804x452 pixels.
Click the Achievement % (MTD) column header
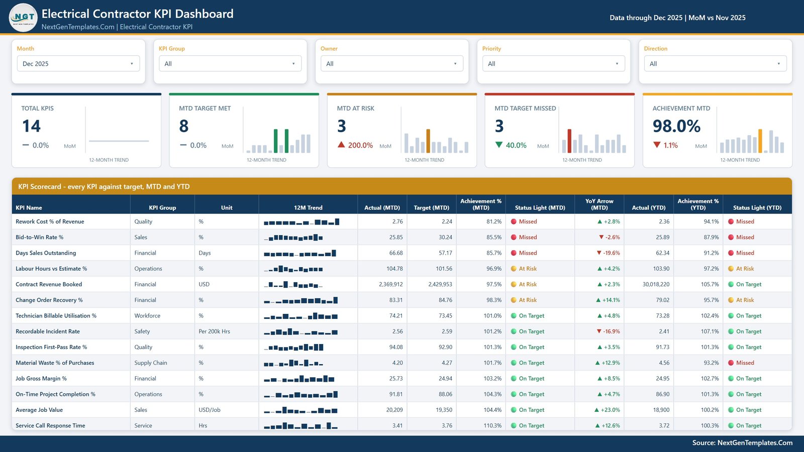(481, 204)
